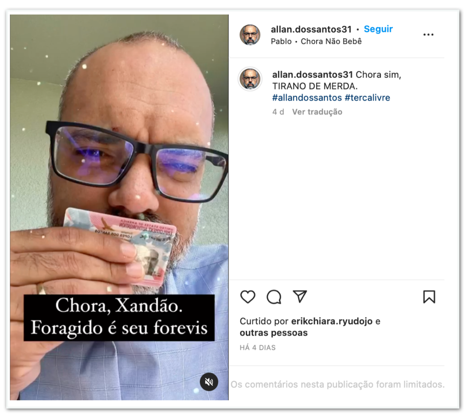Pause the video by clicking the video frame
Viewport: 466px width, 418px height.
point(119,150)
